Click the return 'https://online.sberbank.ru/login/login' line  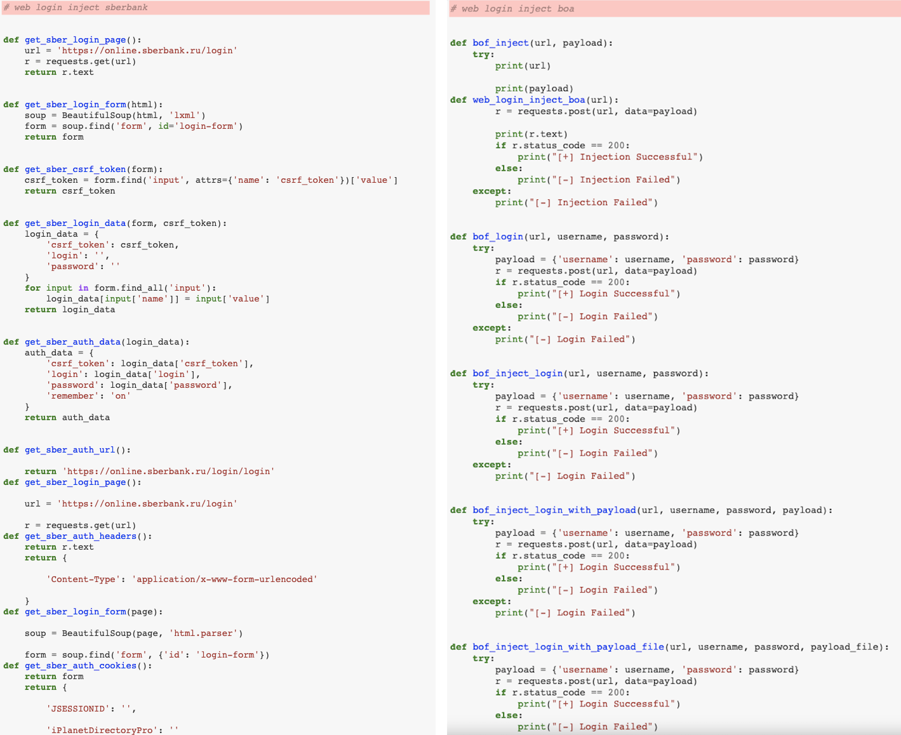point(150,471)
